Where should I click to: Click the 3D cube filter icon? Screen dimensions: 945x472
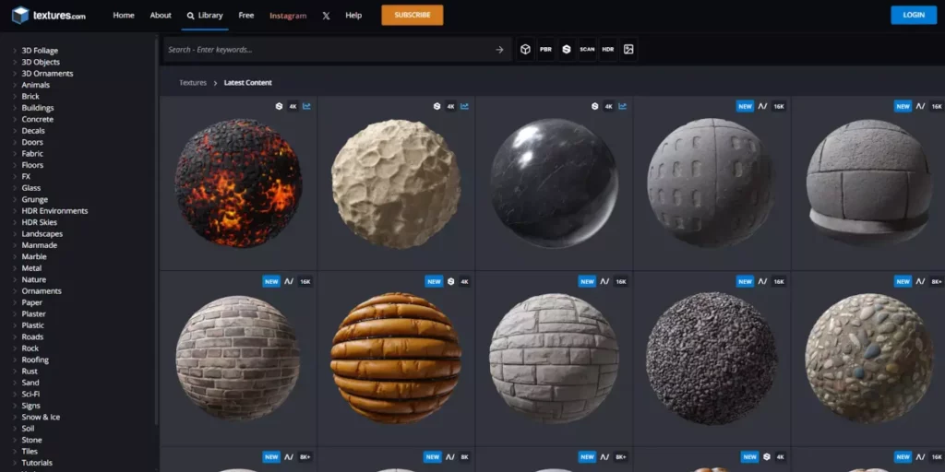(x=525, y=50)
